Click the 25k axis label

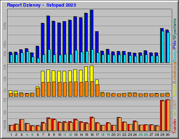pyautogui.click(x=5, y=67)
